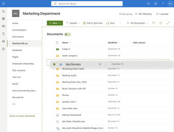Open the settings gear icon
Viewport: 174px width, 132px height.
coord(156,4)
